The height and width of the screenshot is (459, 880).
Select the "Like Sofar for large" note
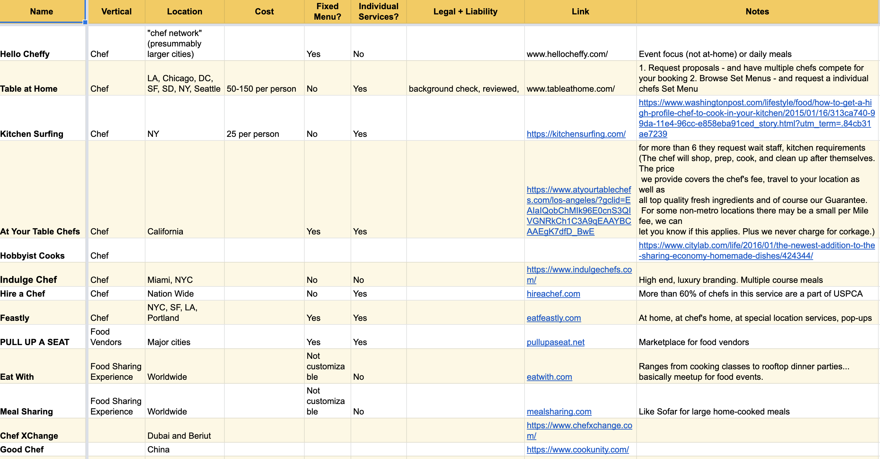click(x=757, y=401)
